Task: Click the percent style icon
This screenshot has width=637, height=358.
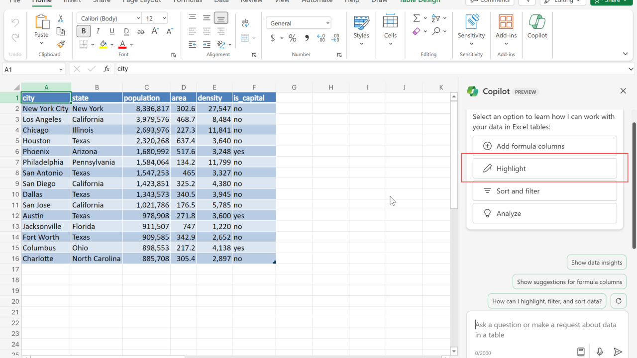Action: point(292,38)
